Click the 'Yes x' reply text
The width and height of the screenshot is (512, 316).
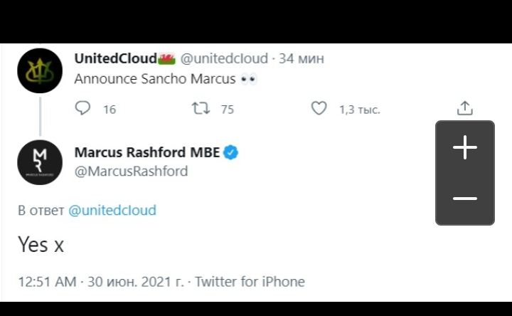pyautogui.click(x=41, y=245)
